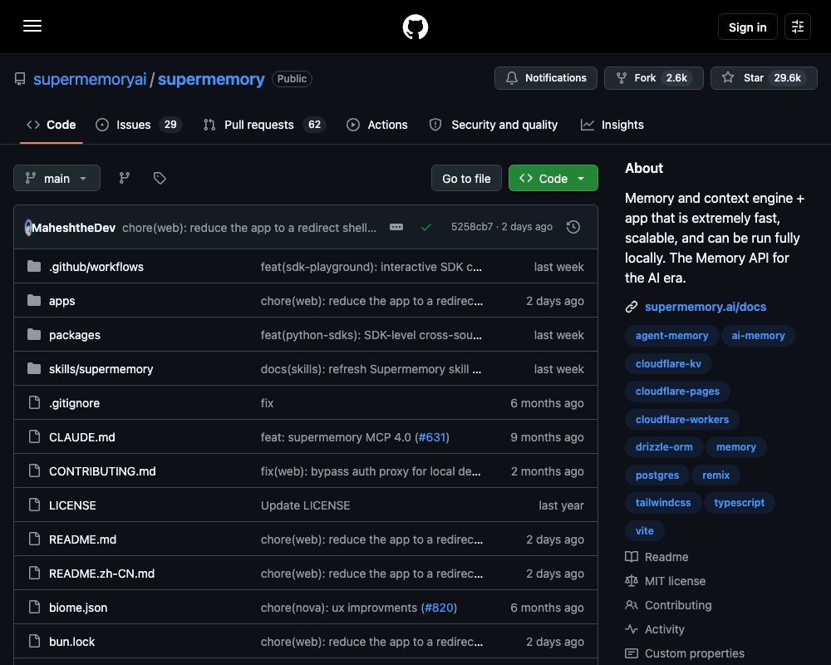Open 'docs(skills)' commit message

click(371, 369)
